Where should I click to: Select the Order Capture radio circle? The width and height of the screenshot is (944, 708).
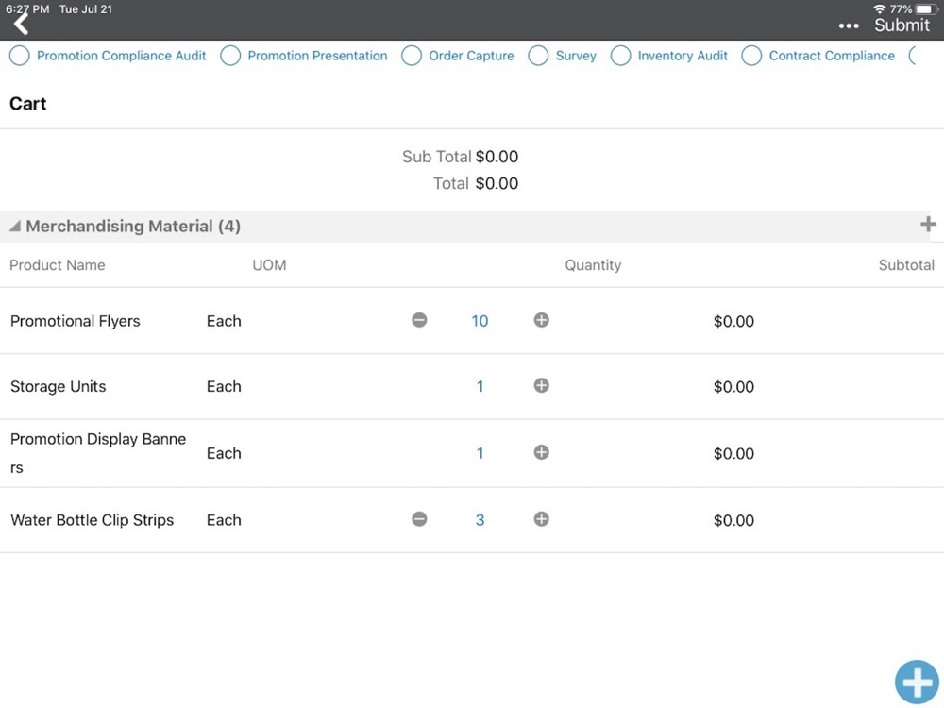point(412,56)
